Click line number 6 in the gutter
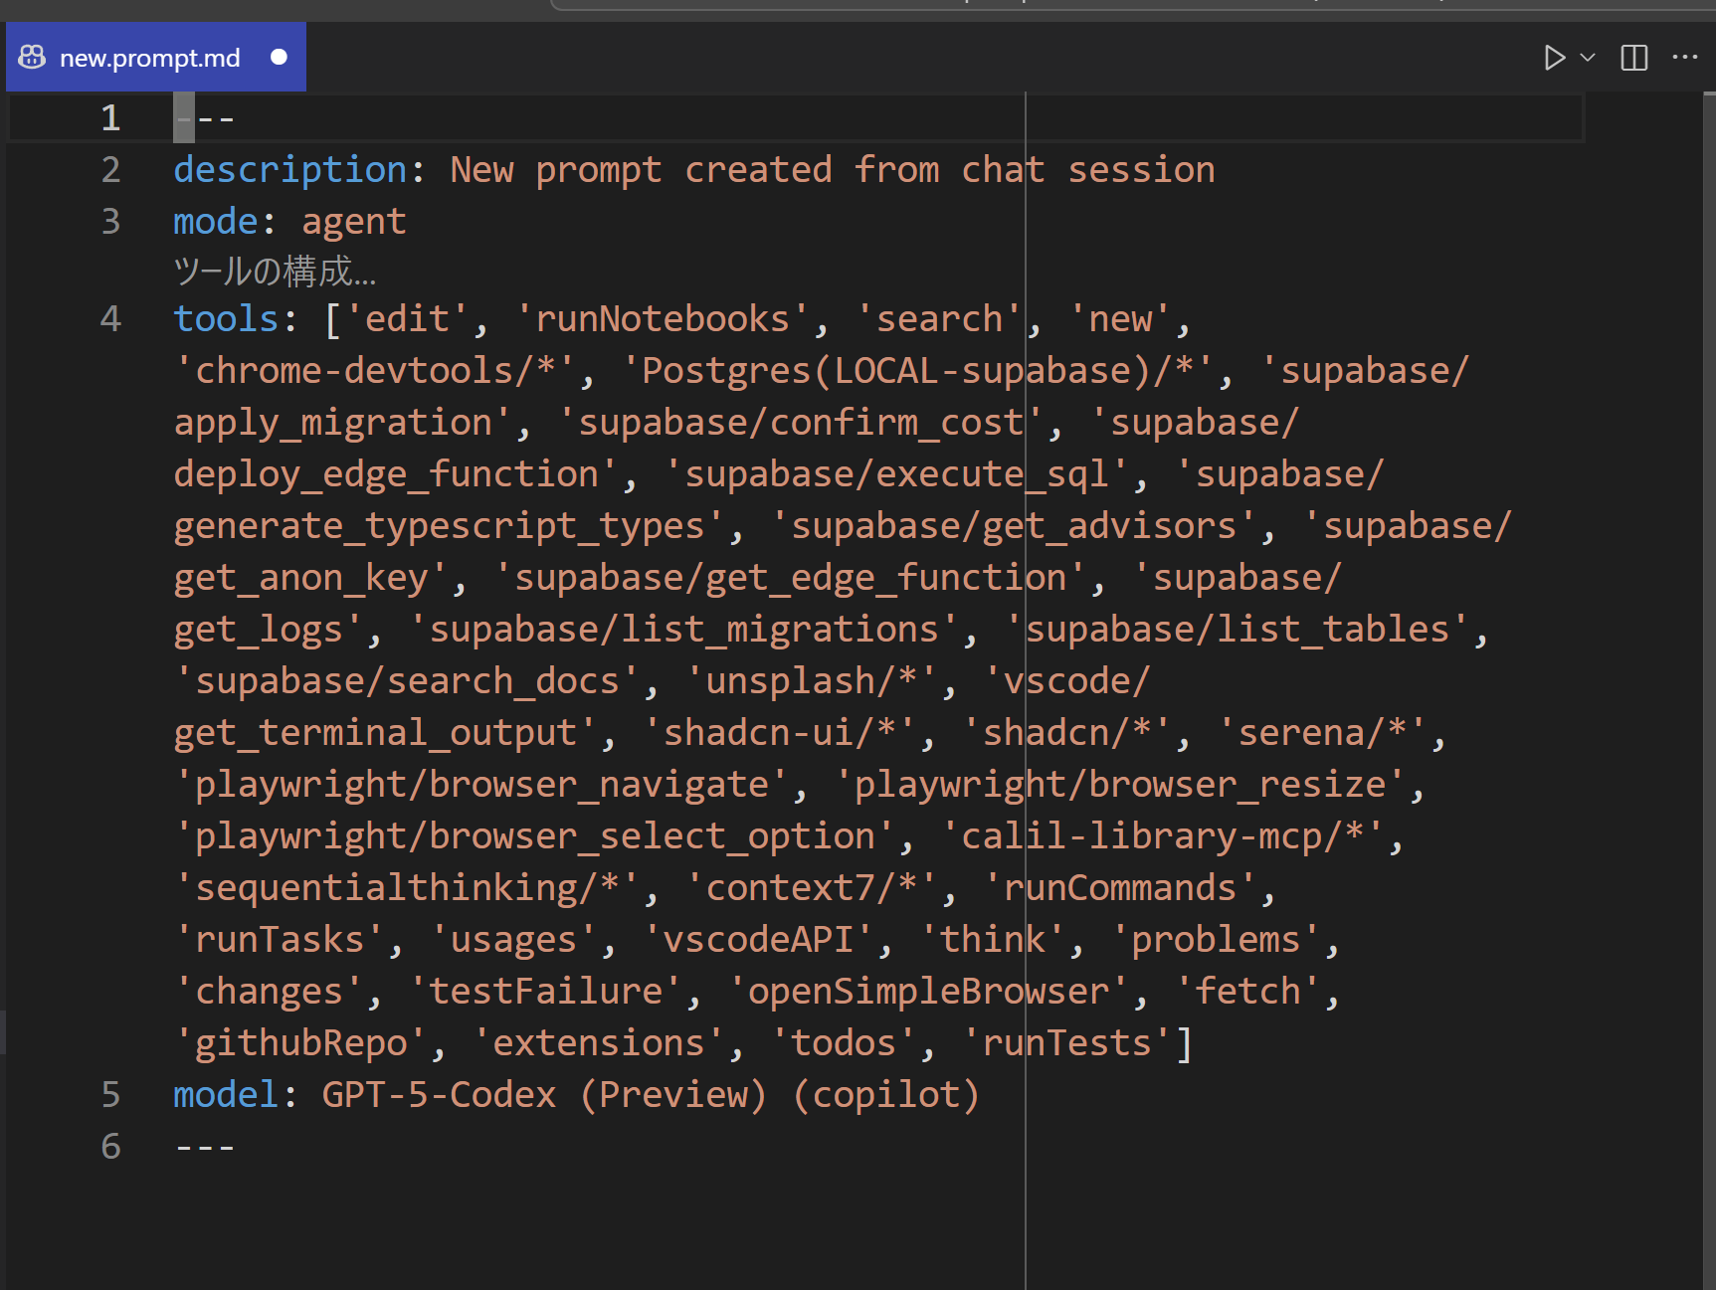Viewport: 1716px width, 1290px height. 110,1147
